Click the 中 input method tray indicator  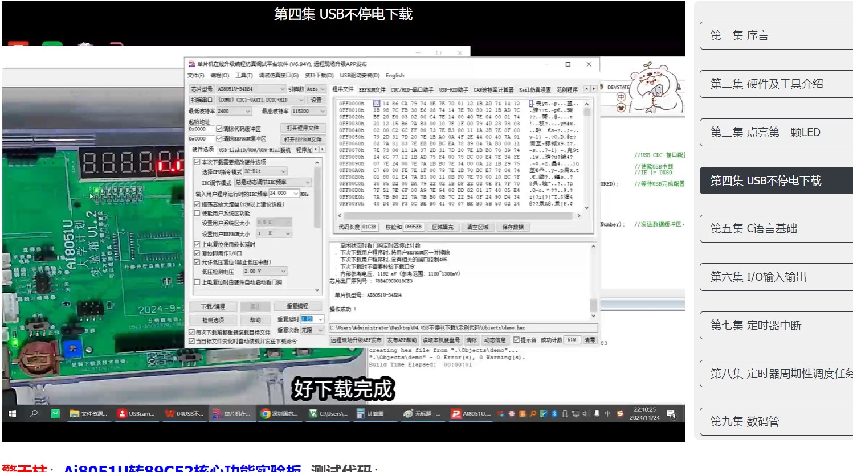(x=607, y=414)
